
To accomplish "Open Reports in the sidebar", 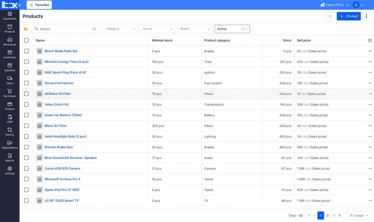I will 10,158.
